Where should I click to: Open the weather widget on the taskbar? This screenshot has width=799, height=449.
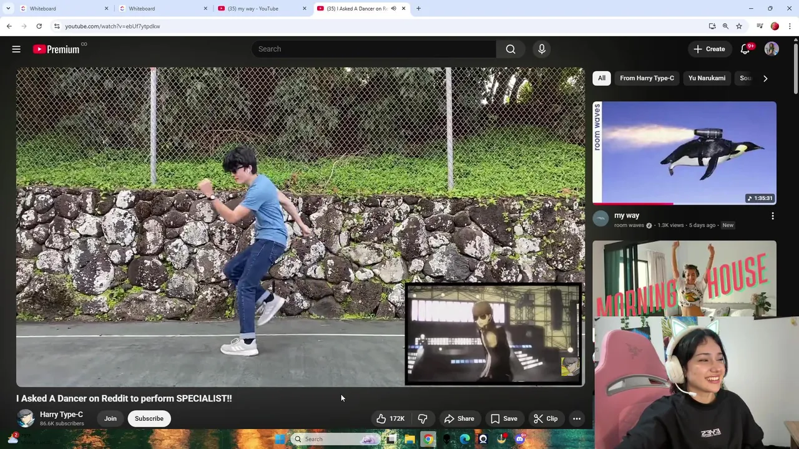(12, 439)
